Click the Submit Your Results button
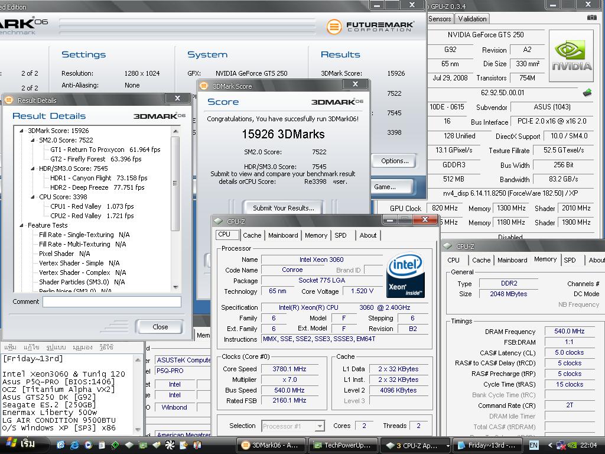The image size is (605, 454). [283, 208]
